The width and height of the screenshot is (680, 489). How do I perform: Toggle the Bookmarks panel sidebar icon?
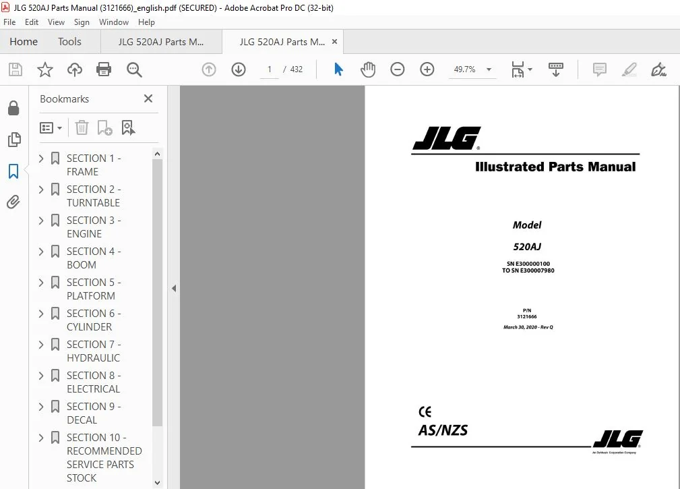click(13, 171)
